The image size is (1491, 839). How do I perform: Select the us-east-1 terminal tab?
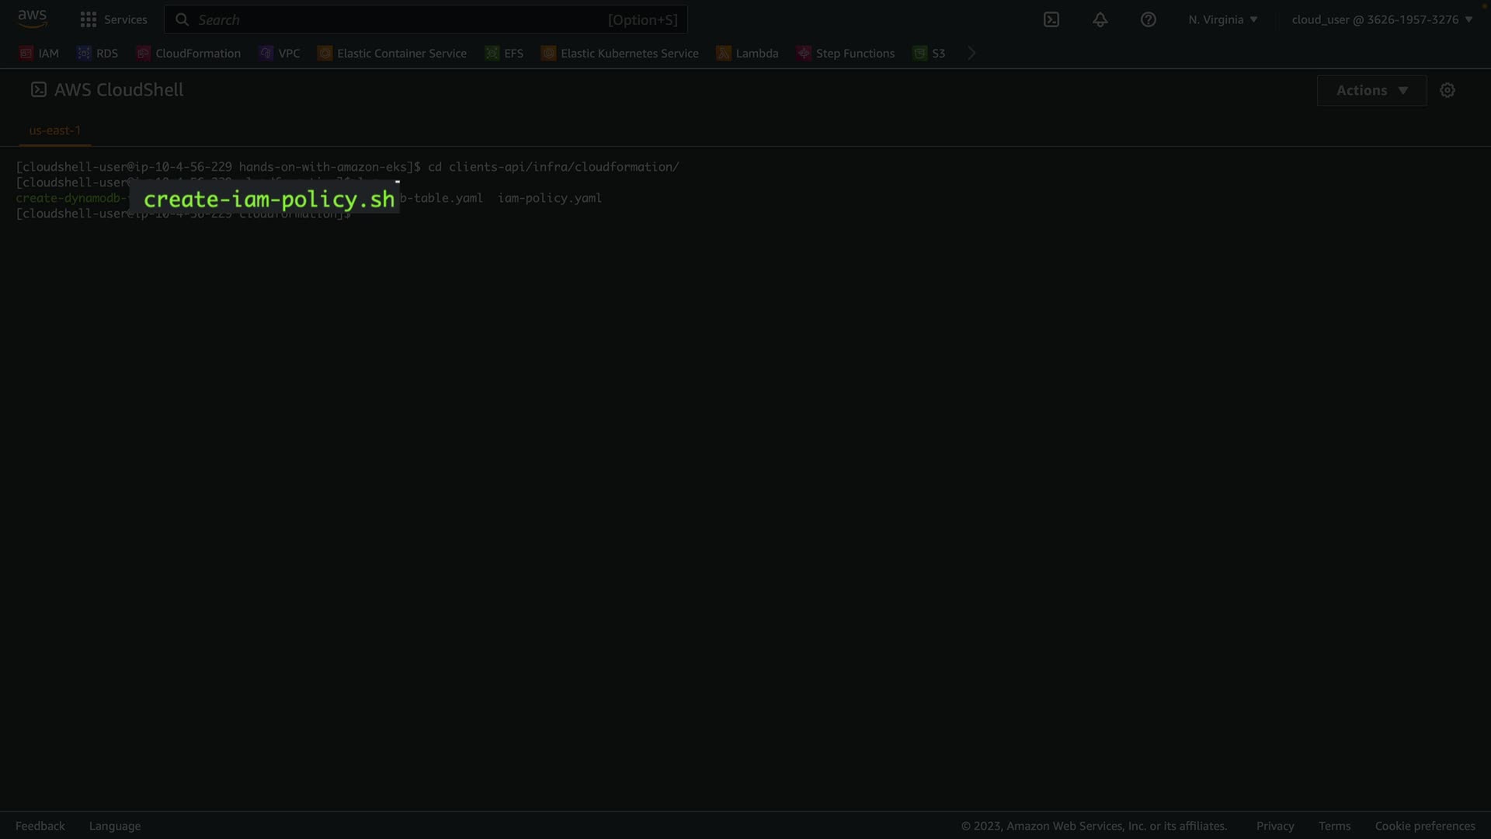pyautogui.click(x=54, y=131)
